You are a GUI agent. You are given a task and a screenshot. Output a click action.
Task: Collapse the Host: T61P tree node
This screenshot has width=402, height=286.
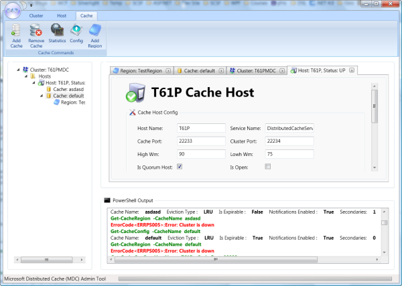pyautogui.click(x=34, y=83)
